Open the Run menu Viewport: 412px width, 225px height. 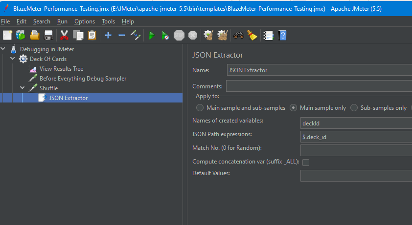pos(62,21)
